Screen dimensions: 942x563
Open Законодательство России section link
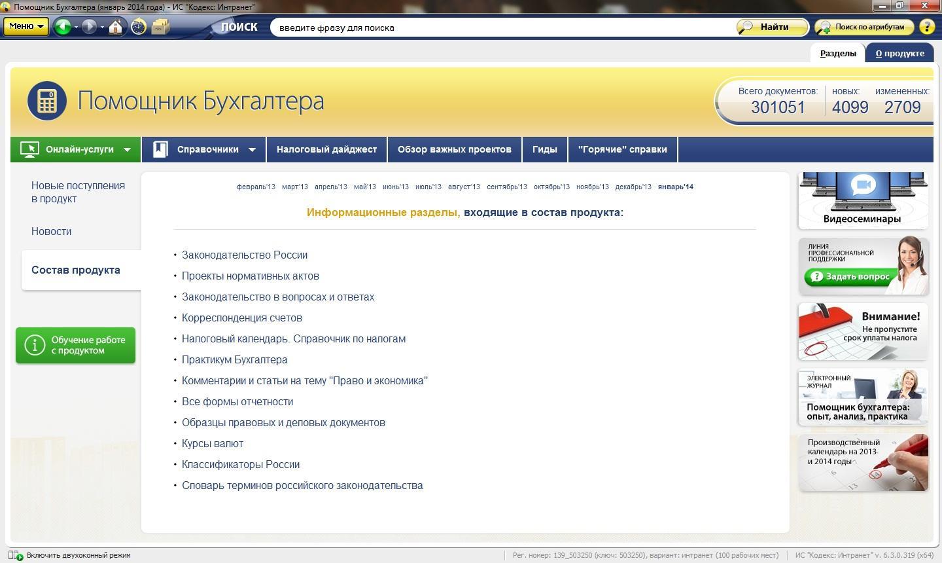pyautogui.click(x=245, y=255)
